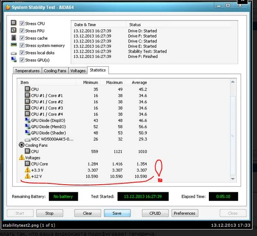Viewport: 257px width, 236px height.
Task: Select the 'Stability Test: Started' log entry
Action: 147,51
